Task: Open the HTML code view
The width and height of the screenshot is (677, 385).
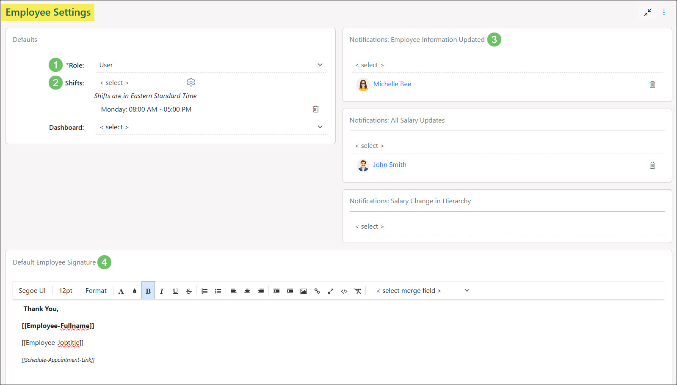Action: (x=344, y=291)
